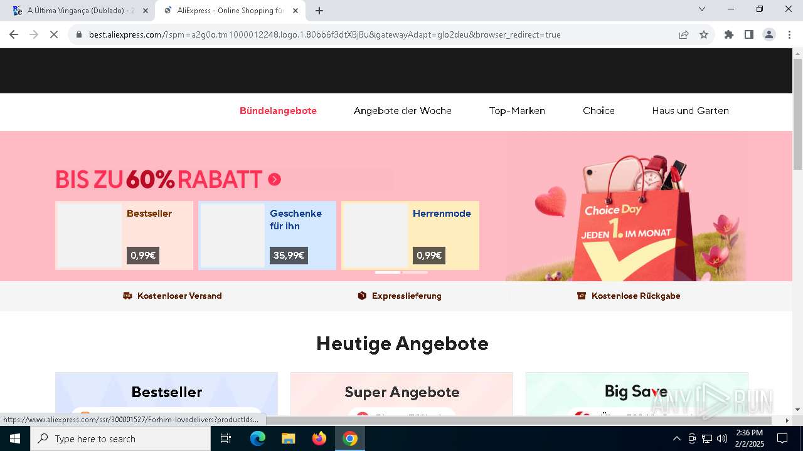The height and width of the screenshot is (451, 803).
Task: Open the Extensions puzzle icon
Action: (x=729, y=34)
